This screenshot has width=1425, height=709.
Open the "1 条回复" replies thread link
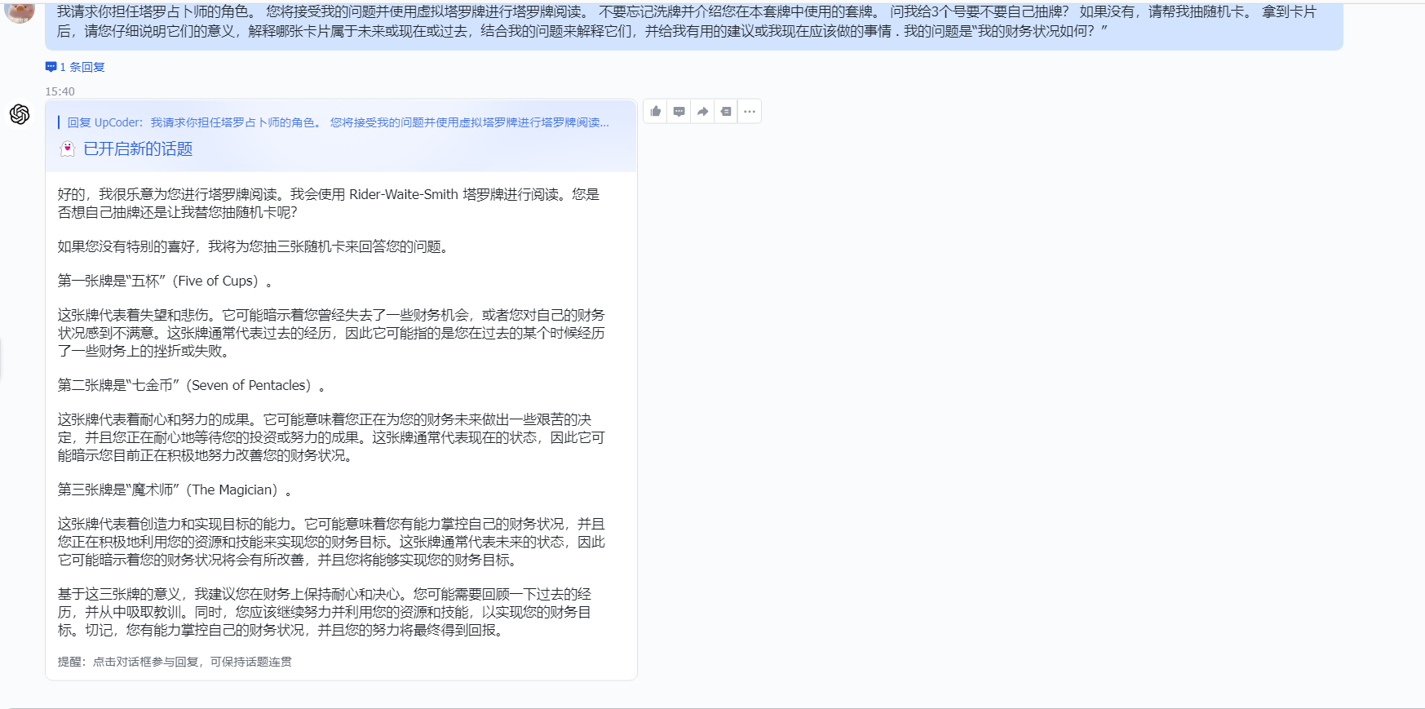point(75,67)
